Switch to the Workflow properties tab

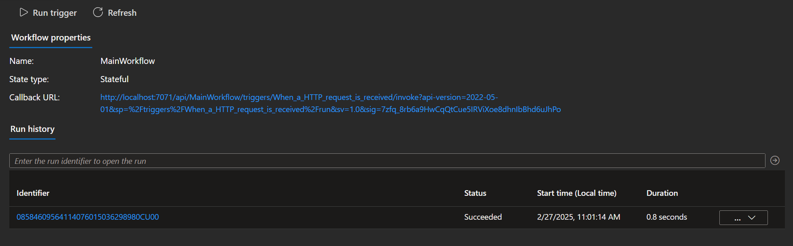tap(51, 38)
